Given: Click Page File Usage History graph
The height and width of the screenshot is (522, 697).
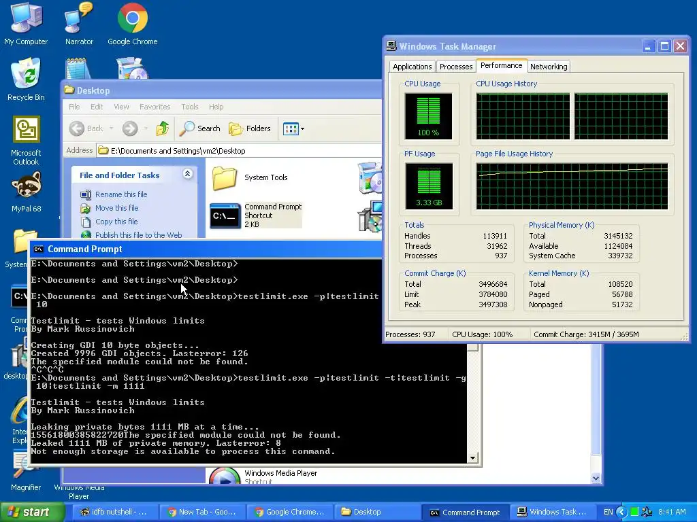Looking at the screenshot, I should [572, 186].
